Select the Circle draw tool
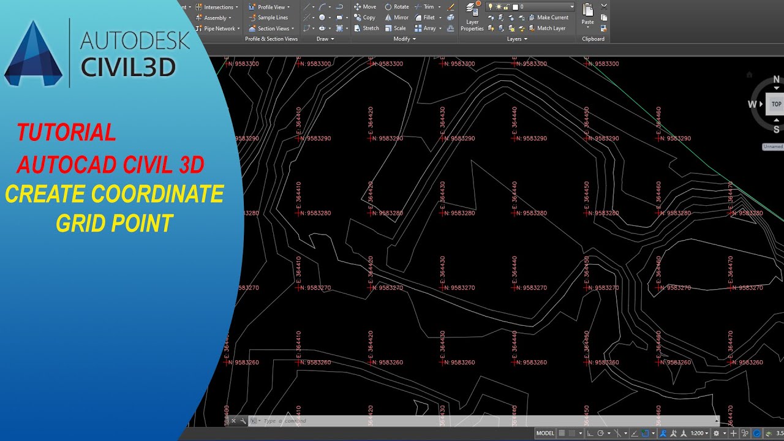Image resolution: width=784 pixels, height=441 pixels. [322, 18]
